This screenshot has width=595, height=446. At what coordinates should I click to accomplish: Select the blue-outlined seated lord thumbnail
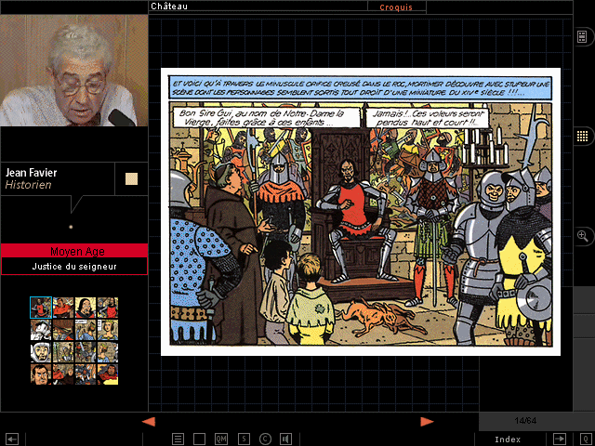41,308
